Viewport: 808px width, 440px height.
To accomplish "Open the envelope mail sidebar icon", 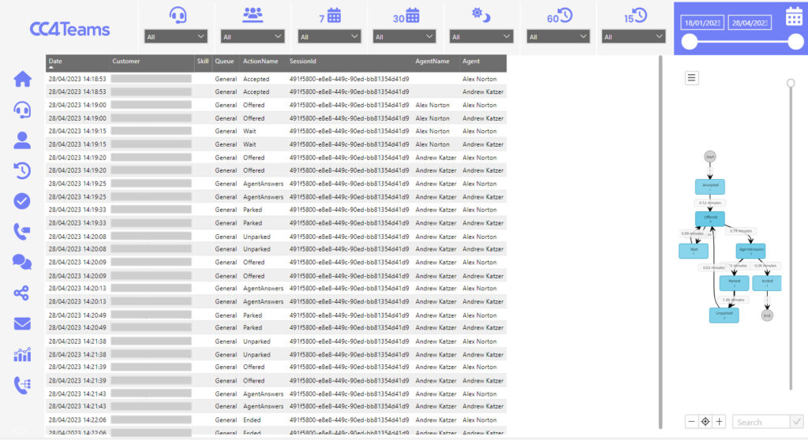I will tap(22, 323).
